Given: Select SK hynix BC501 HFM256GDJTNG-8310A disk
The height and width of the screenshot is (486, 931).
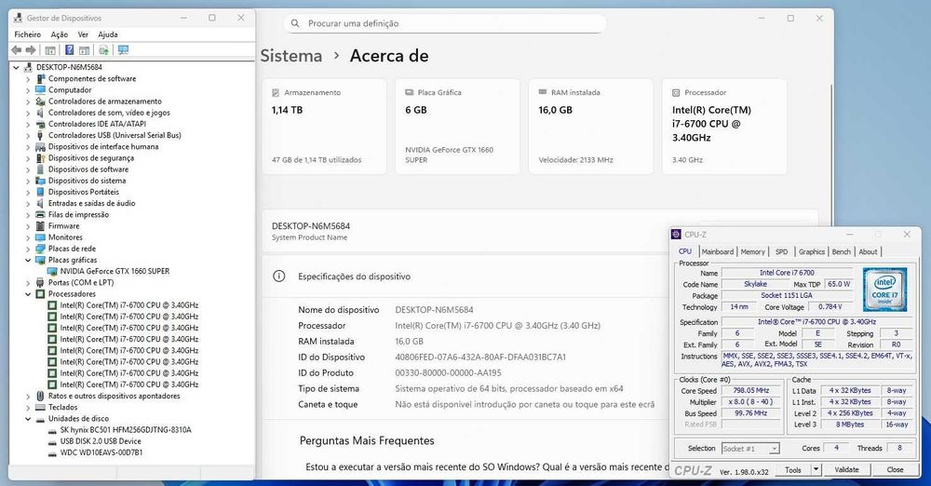Looking at the screenshot, I should coord(126,429).
